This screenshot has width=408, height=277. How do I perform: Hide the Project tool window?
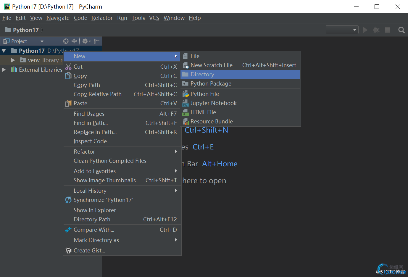[x=96, y=41]
